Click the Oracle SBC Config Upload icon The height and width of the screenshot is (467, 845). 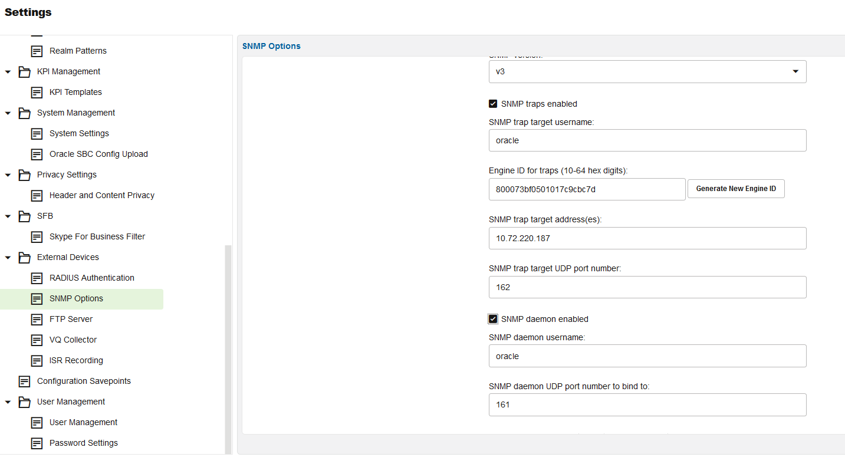pyautogui.click(x=37, y=154)
